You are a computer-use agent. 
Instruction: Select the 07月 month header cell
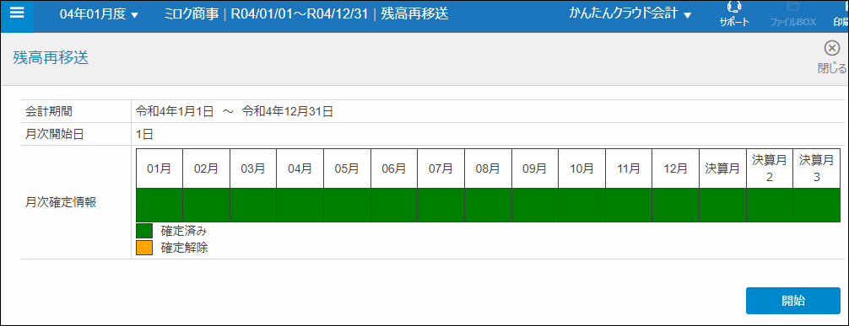pyautogui.click(x=441, y=168)
